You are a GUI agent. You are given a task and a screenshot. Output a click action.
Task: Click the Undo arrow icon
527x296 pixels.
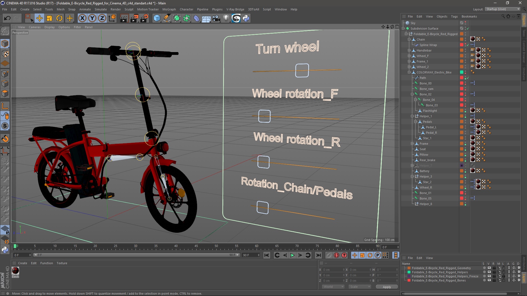coord(7,18)
